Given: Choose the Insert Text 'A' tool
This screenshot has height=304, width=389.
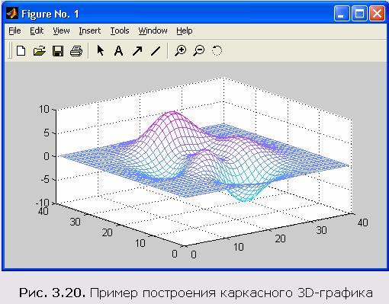Looking at the screenshot, I should coord(118,50).
